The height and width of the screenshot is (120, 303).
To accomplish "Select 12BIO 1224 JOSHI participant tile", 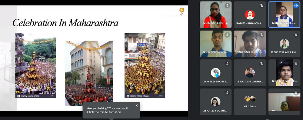I will point(216,102).
